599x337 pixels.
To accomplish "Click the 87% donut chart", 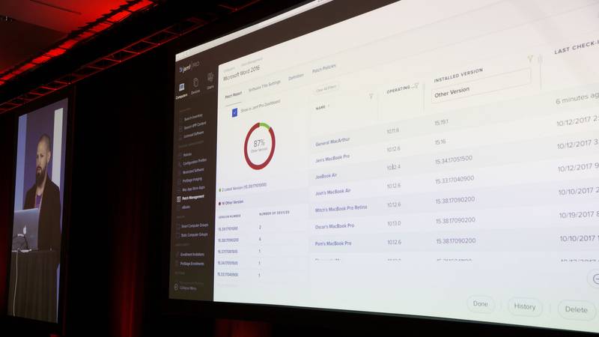I will click(259, 146).
